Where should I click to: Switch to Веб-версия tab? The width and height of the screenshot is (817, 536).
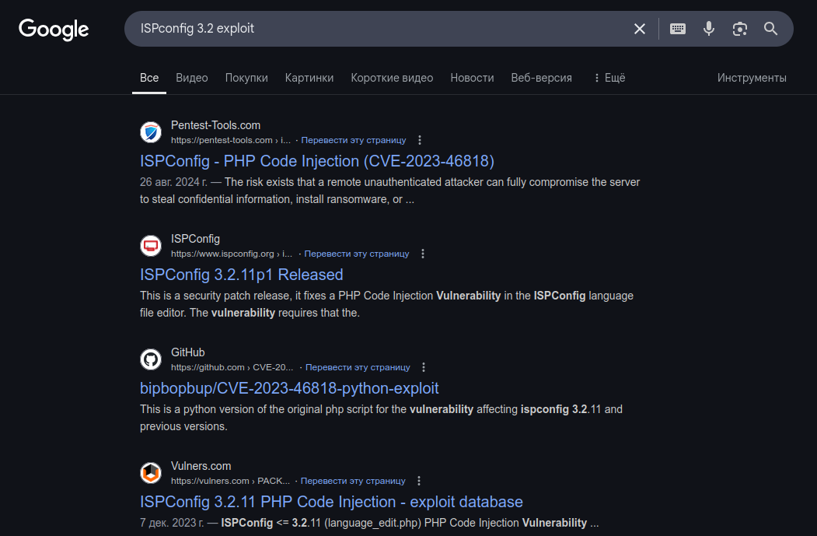(541, 78)
